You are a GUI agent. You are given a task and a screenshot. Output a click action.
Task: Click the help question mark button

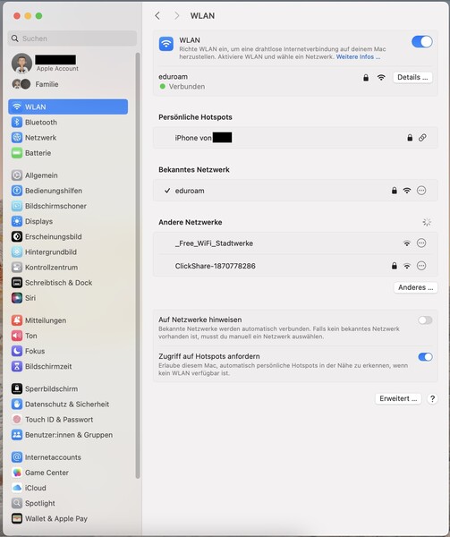coord(432,398)
